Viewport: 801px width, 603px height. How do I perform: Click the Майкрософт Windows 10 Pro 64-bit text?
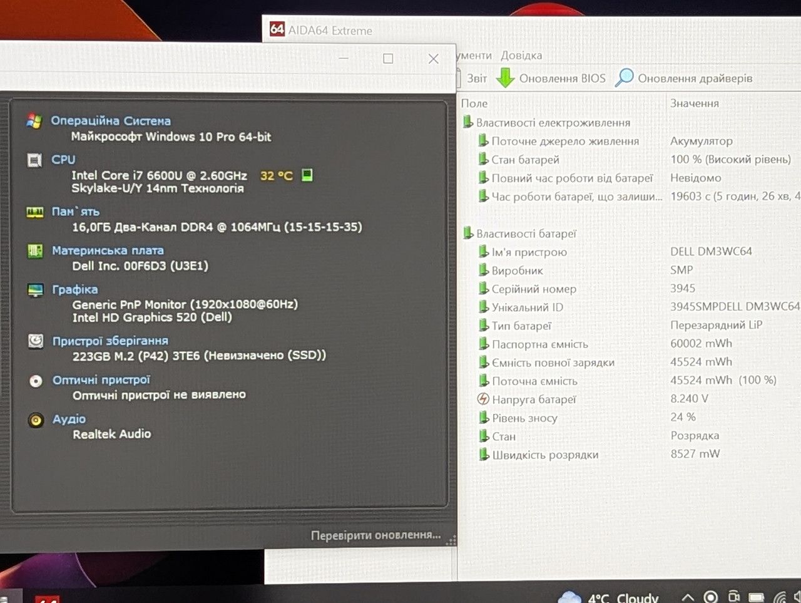[x=171, y=137]
